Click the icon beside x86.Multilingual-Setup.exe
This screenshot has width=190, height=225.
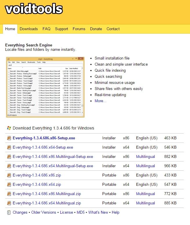click(9, 157)
